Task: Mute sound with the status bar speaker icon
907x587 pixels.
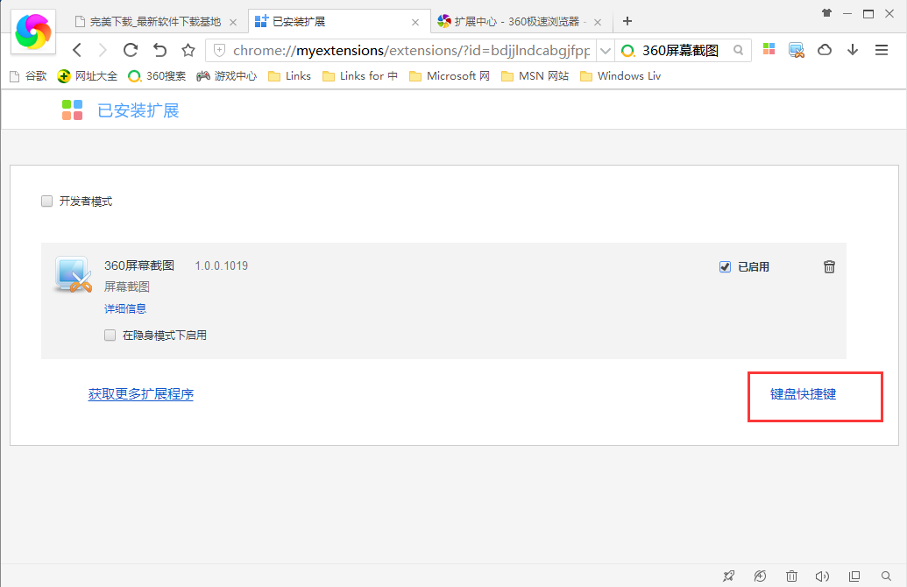Action: pyautogui.click(x=822, y=576)
